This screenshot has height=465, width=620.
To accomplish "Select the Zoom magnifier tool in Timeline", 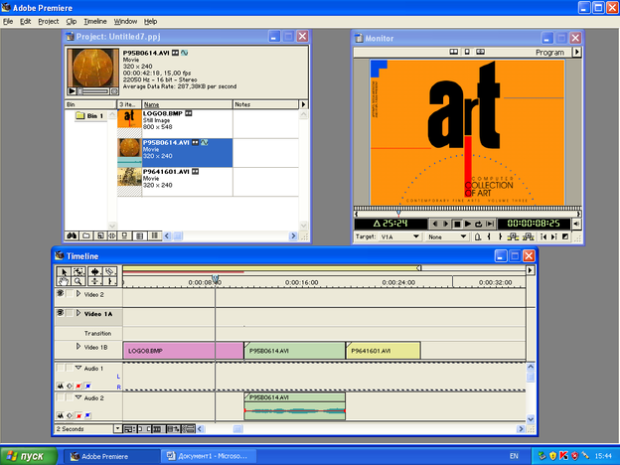I will point(78,282).
